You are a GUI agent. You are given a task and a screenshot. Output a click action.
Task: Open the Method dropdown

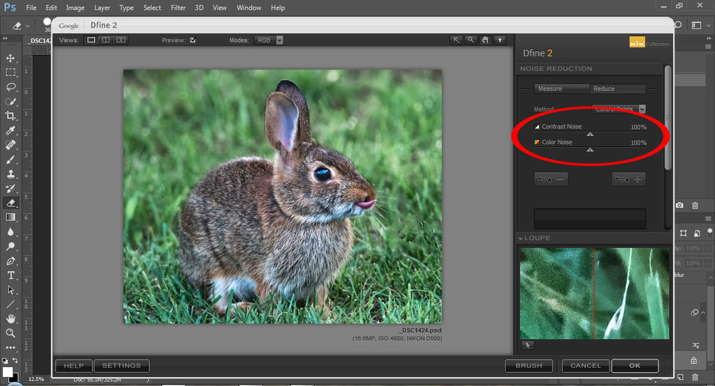[642, 109]
